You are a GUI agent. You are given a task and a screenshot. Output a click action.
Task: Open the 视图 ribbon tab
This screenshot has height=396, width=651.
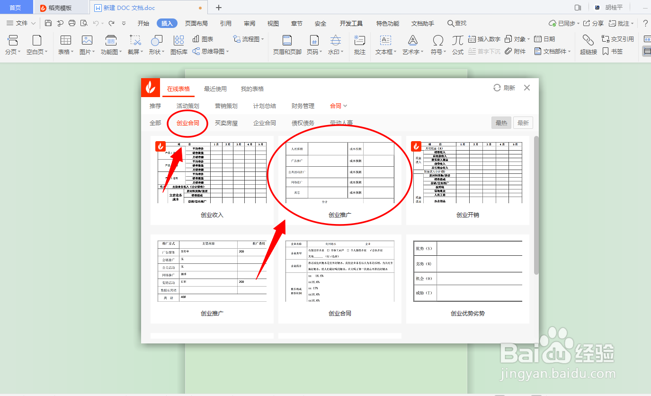(273, 23)
